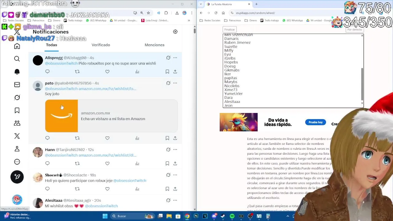Open more options for pato's post
Viewport: 393px width, 221px height.
(175, 83)
